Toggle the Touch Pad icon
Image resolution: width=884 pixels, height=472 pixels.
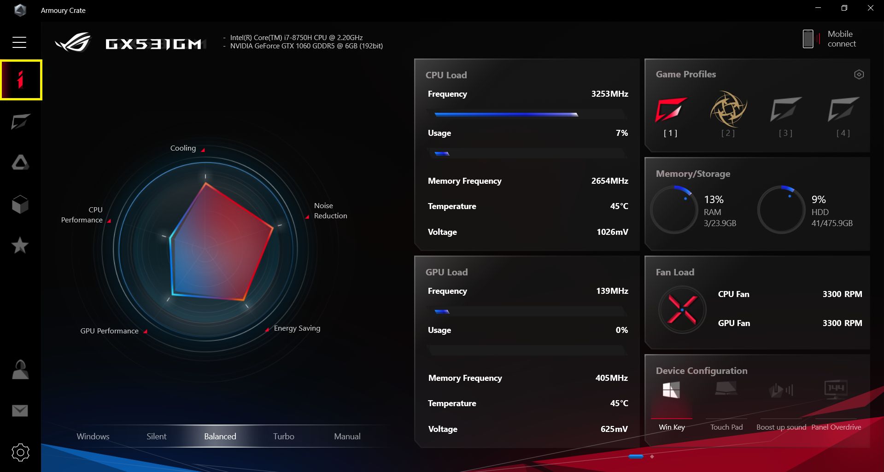[x=726, y=389]
